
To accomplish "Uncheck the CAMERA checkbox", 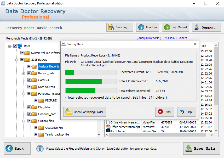I will point(29,80).
